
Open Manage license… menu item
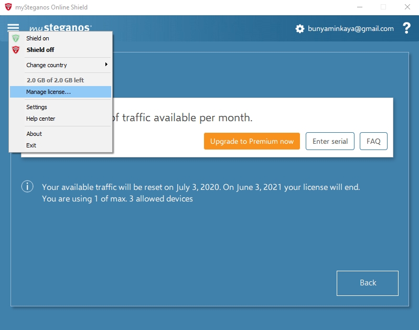[60, 92]
